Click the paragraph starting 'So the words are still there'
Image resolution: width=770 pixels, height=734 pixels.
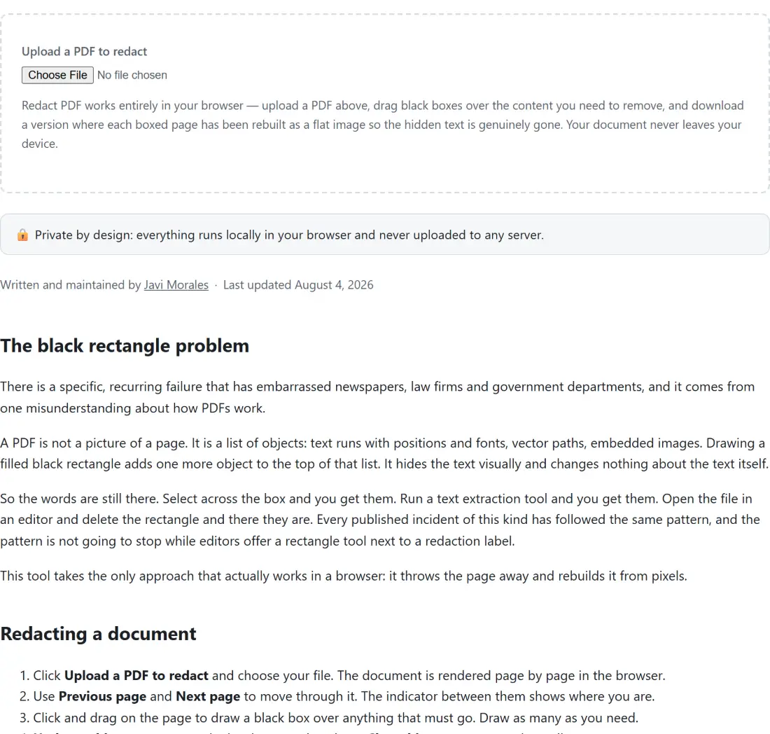coord(380,520)
